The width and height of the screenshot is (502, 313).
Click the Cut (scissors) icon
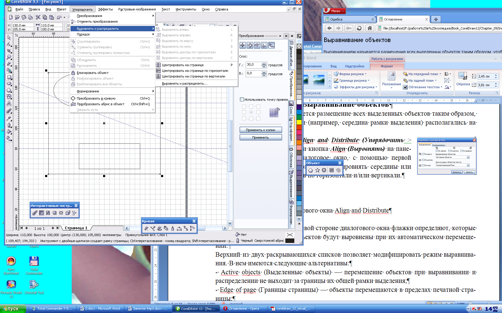[x=38, y=17]
